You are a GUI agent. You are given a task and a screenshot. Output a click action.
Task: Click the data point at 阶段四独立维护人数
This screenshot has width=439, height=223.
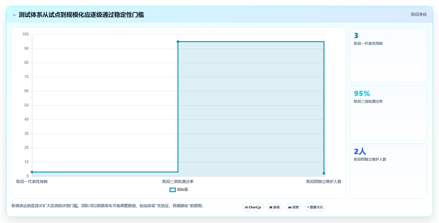click(x=324, y=173)
